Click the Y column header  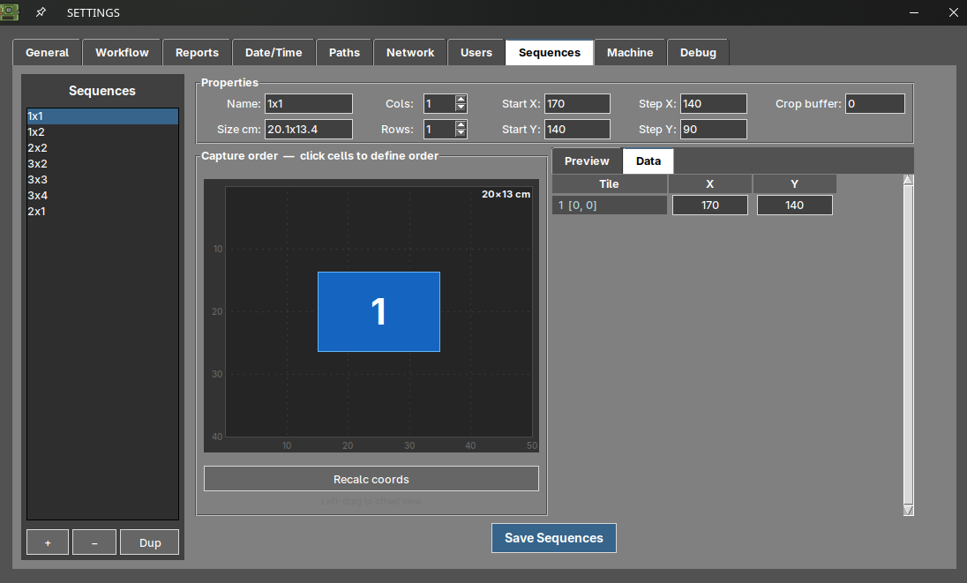coord(794,183)
